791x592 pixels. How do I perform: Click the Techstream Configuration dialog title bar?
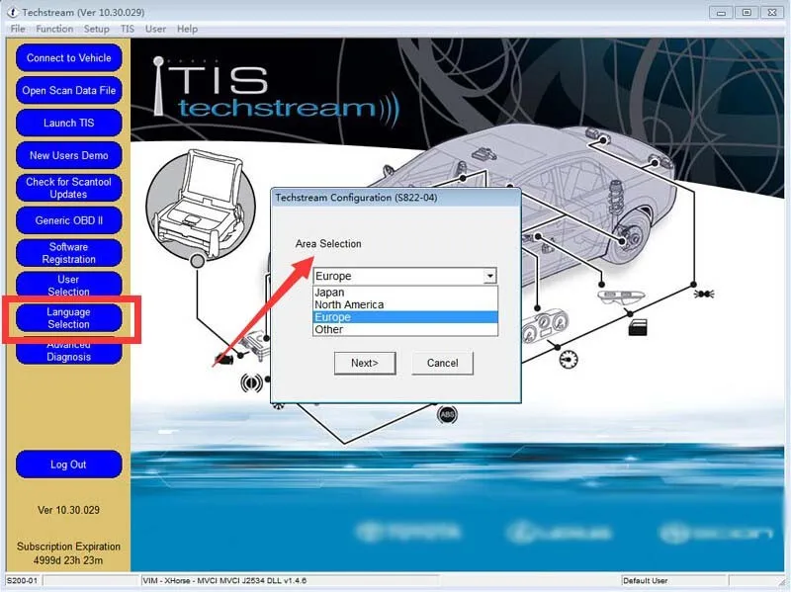pos(396,198)
